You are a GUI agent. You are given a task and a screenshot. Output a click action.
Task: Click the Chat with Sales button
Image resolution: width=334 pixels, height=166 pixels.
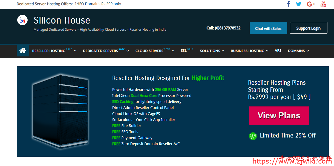pyautogui.click(x=268, y=28)
